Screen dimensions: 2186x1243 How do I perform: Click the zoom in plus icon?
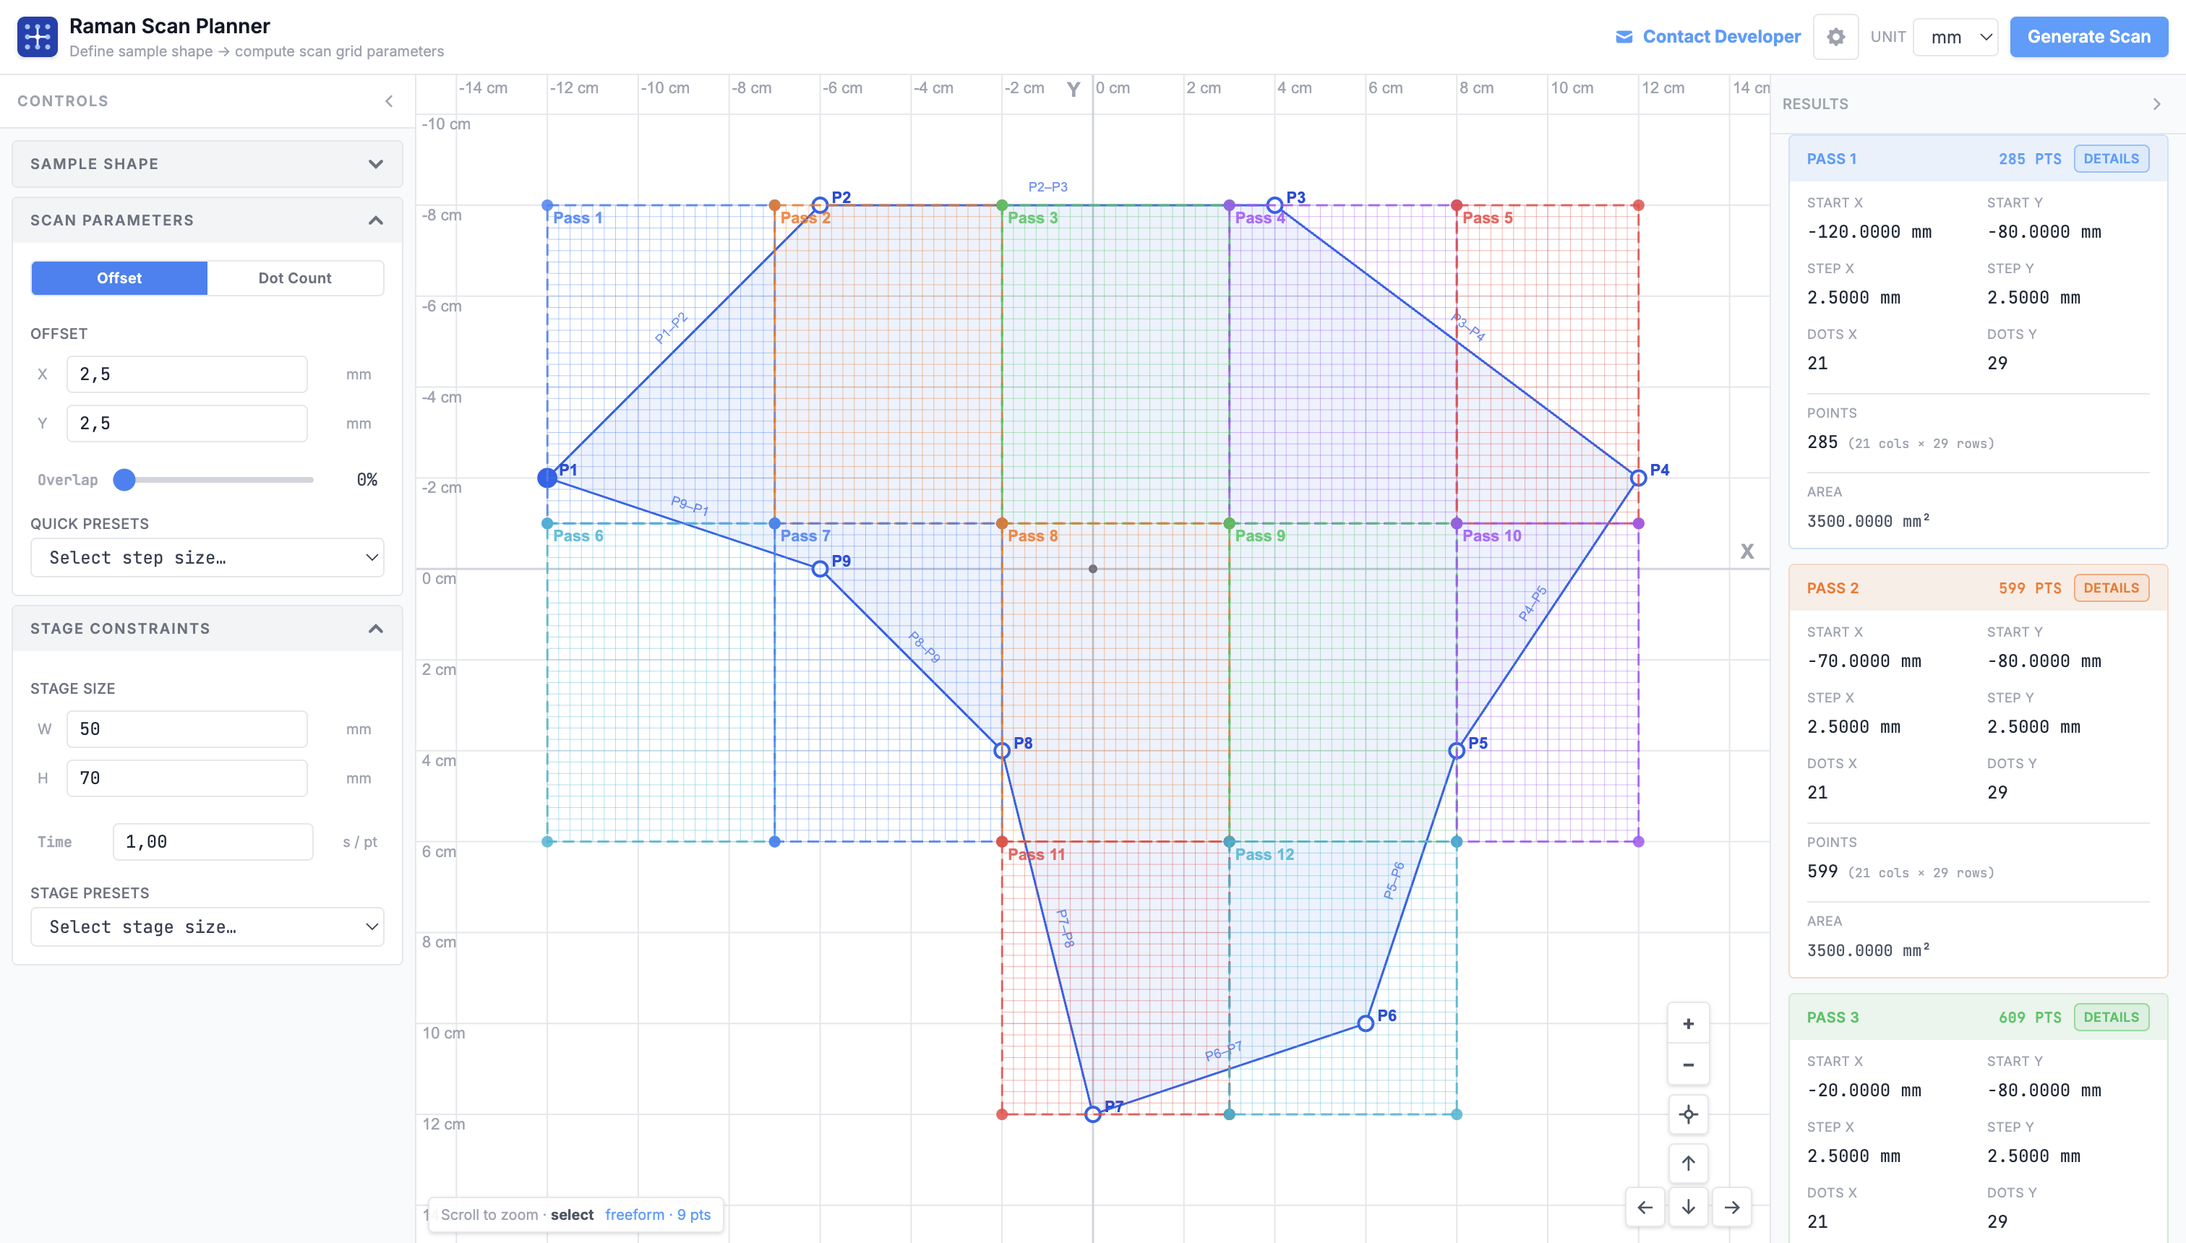coord(1688,1023)
